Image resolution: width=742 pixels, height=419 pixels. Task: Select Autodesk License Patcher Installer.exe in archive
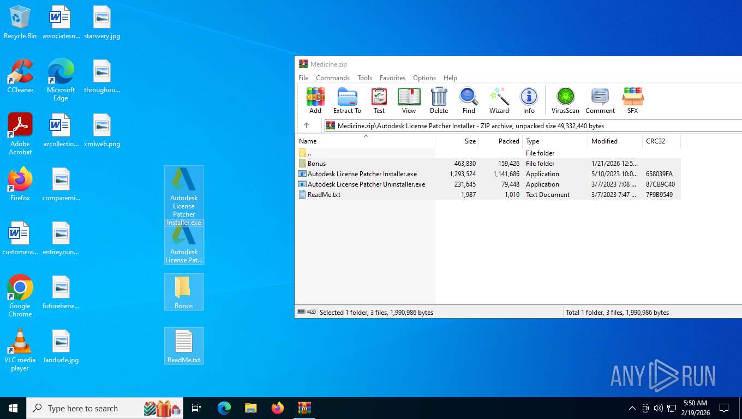point(488,174)
